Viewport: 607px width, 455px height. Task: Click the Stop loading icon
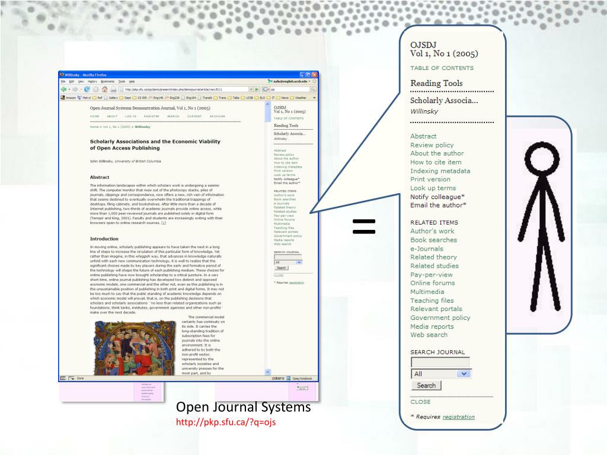(x=96, y=89)
